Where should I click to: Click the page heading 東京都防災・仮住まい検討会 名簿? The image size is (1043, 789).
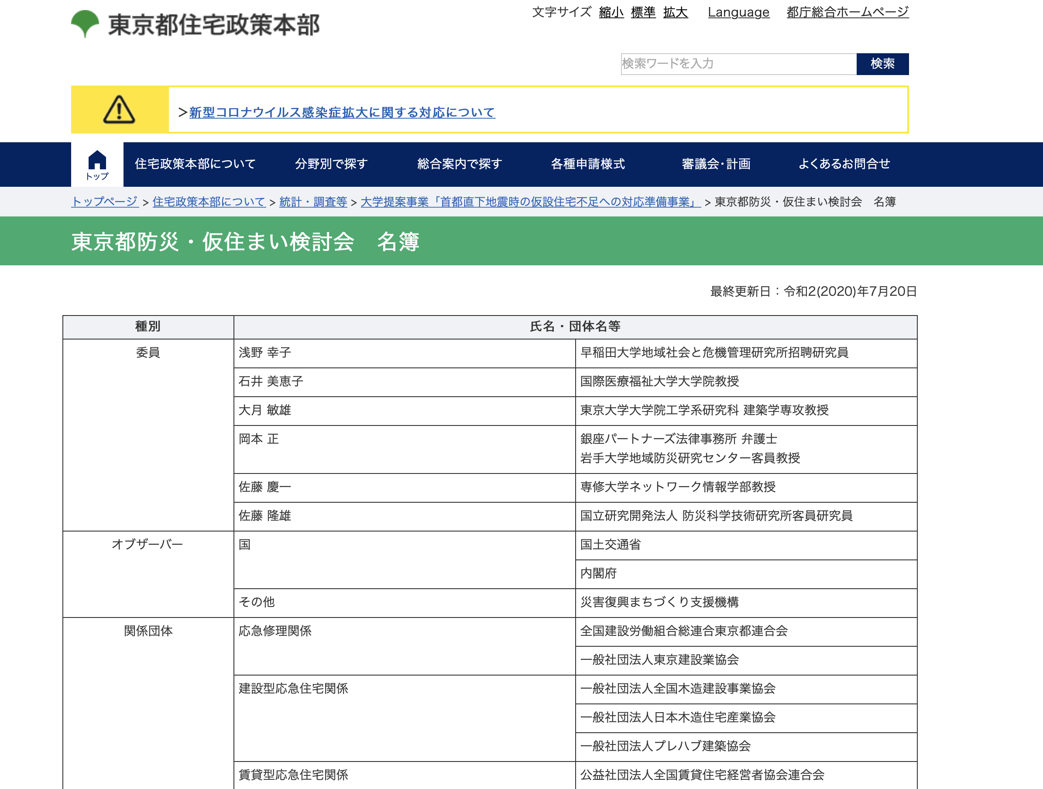pyautogui.click(x=245, y=241)
